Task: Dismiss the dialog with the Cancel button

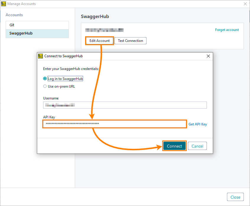Action: point(197,146)
